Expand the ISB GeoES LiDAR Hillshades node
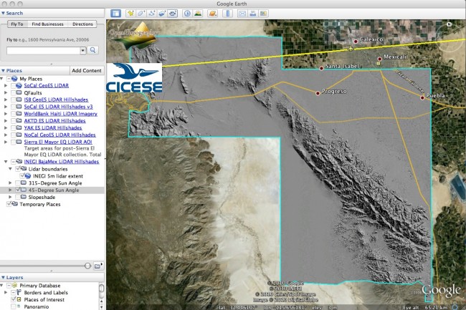Screen dimensions: 466x310 [6, 100]
